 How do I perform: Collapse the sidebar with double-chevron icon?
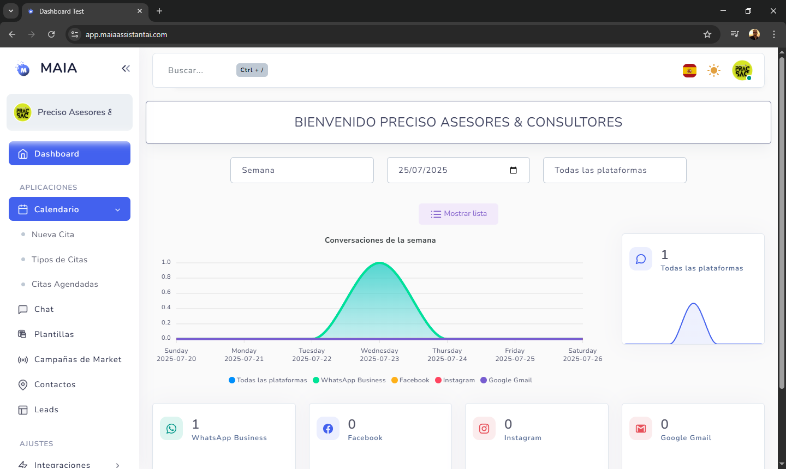(126, 68)
